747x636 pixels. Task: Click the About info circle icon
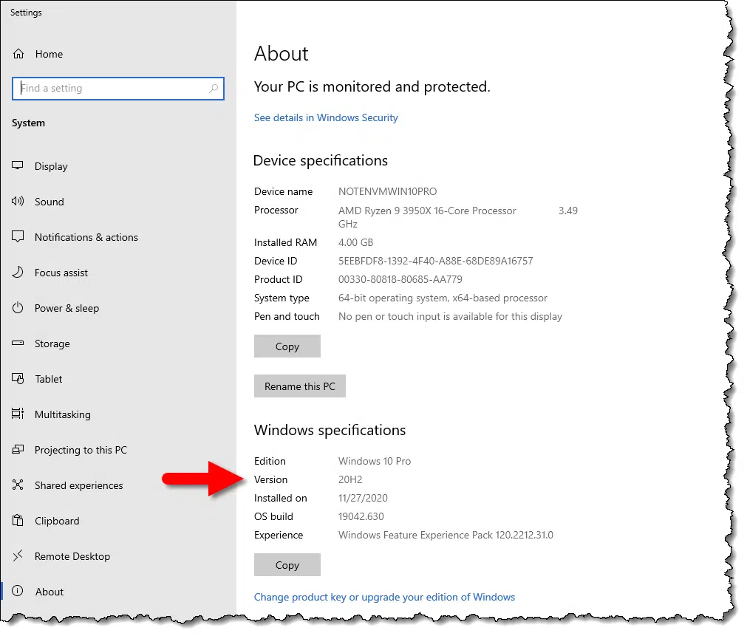(x=18, y=591)
